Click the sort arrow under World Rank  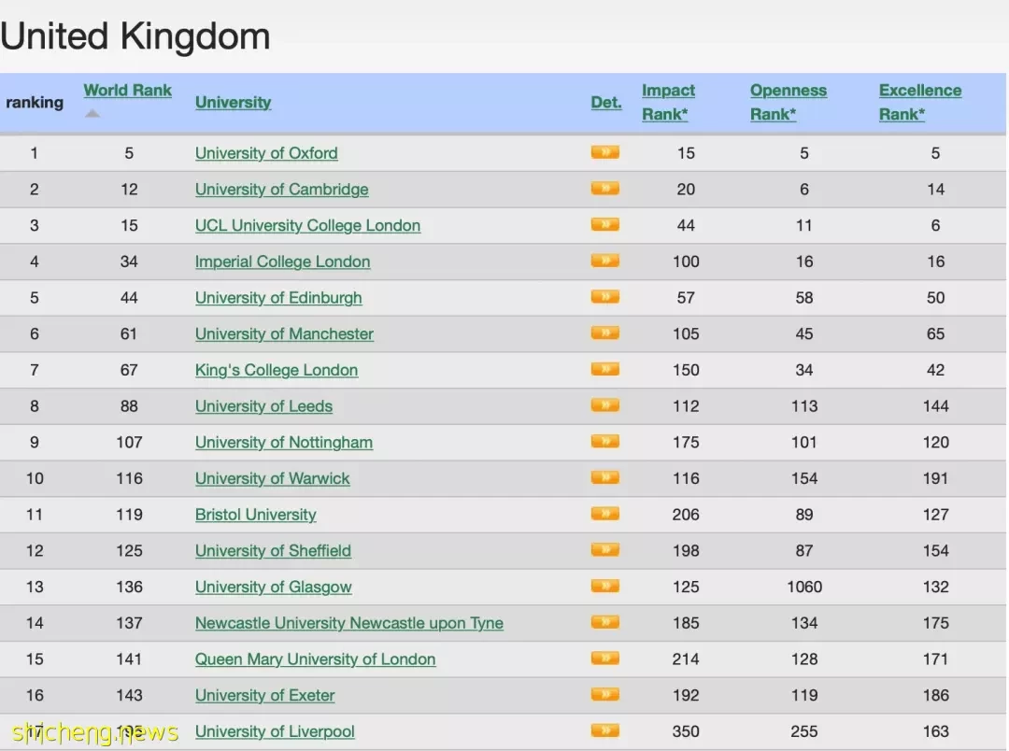pyautogui.click(x=92, y=113)
